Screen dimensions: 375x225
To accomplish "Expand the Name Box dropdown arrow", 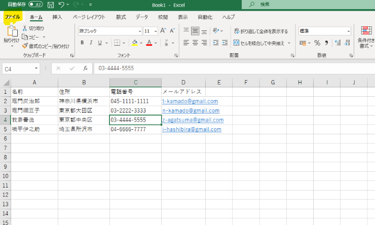I will pyautogui.click(x=36, y=68).
